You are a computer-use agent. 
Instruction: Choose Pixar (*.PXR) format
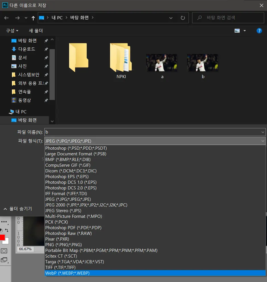tap(155, 239)
